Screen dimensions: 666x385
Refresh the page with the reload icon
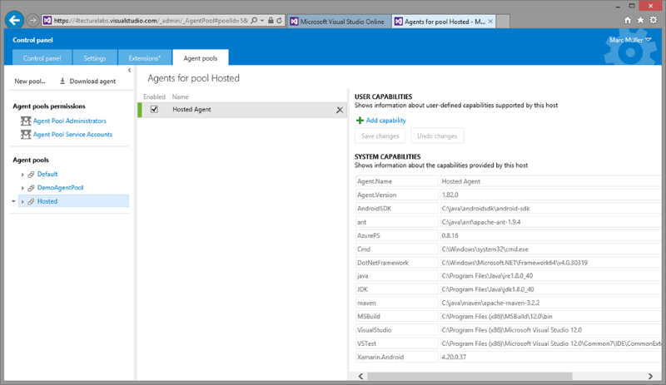tap(279, 21)
